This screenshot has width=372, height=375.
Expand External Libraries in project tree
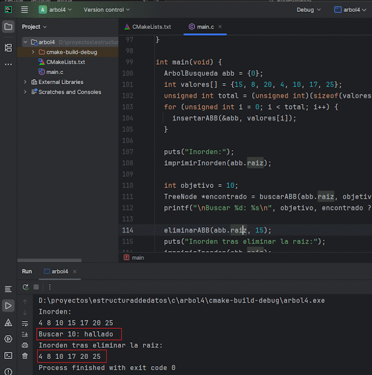click(25, 82)
